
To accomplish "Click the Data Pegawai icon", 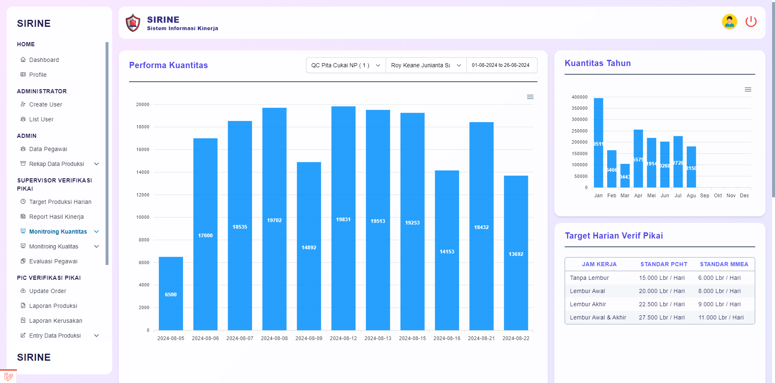I will click(23, 149).
